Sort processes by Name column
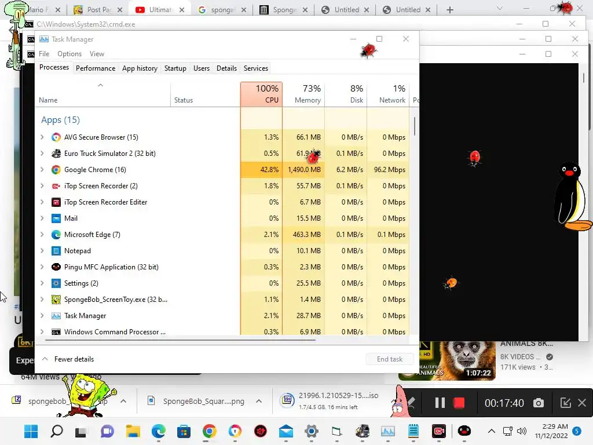This screenshot has height=445, width=593. (x=103, y=94)
